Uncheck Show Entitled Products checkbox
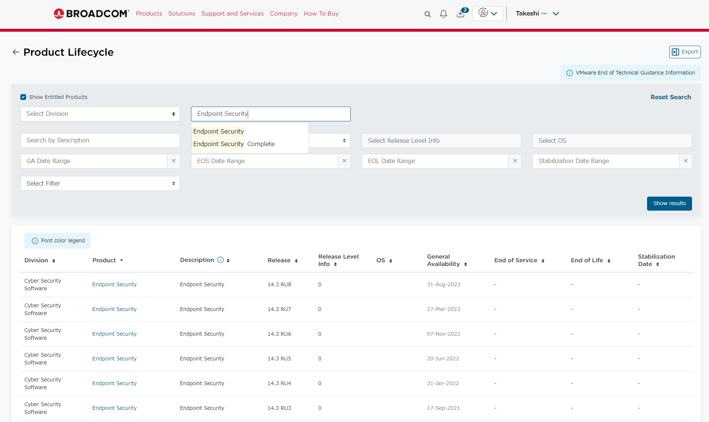The height and width of the screenshot is (422, 709). pos(23,97)
